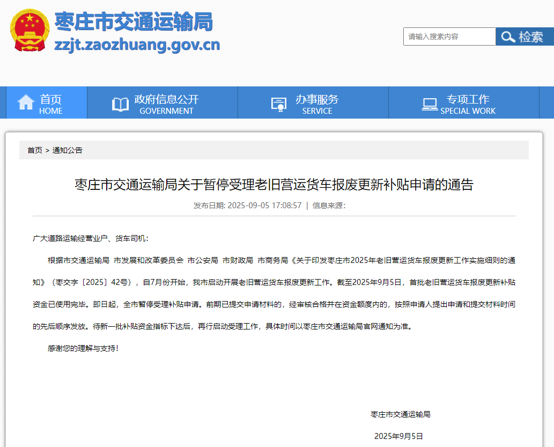Image resolution: width=554 pixels, height=447 pixels.
Task: Click the house icon in navigation
Action: click(26, 102)
